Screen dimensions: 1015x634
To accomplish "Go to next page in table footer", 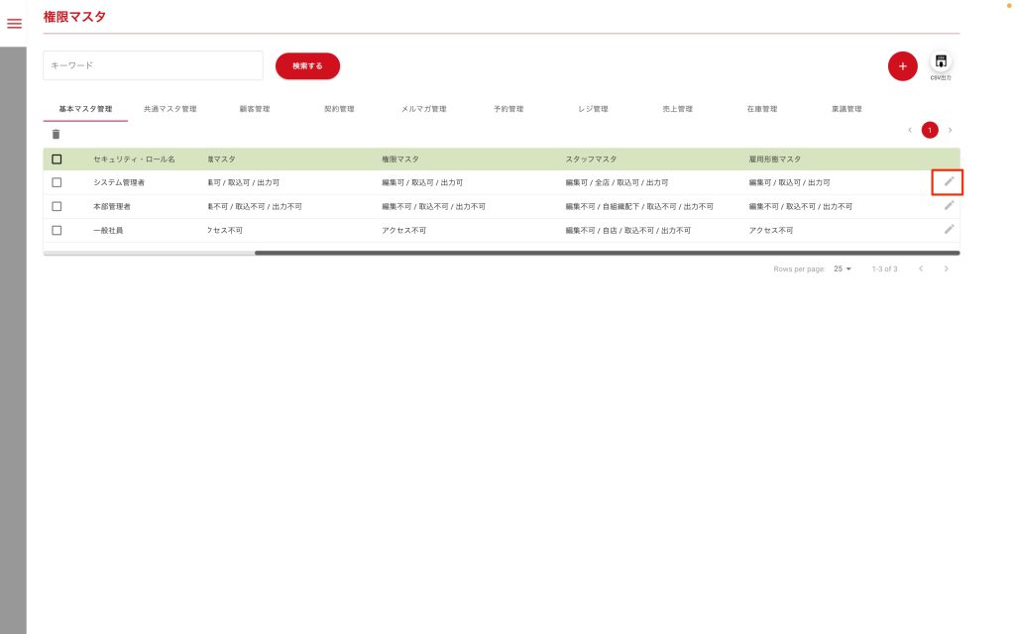I will point(947,268).
